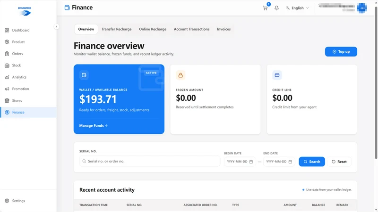Viewport: 378px width, 212px height.
Task: Click the Dashboard sidebar icon
Action: click(x=7, y=30)
